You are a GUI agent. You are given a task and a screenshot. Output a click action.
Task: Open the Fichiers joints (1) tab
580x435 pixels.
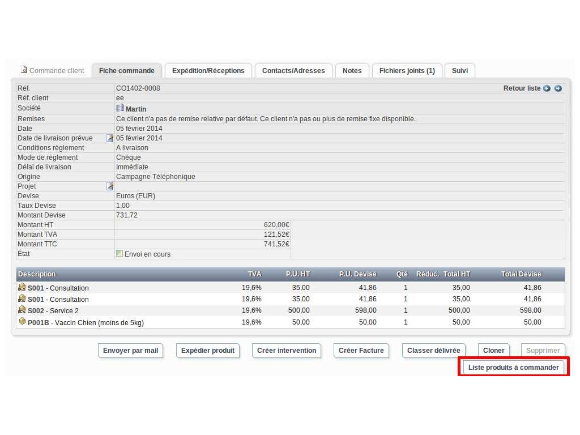(x=407, y=71)
